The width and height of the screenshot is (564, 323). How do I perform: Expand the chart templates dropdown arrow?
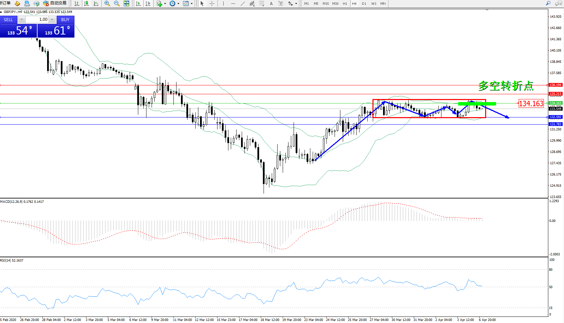coord(192,3)
